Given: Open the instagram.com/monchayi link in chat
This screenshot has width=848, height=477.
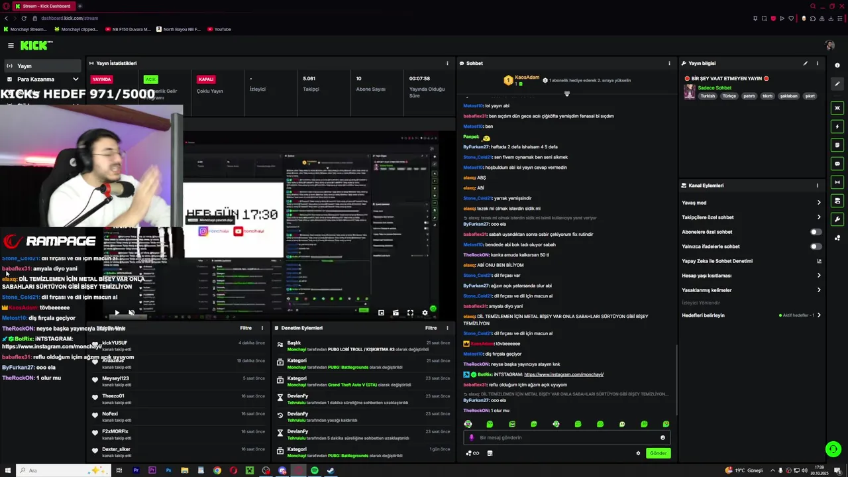Looking at the screenshot, I should point(563,374).
